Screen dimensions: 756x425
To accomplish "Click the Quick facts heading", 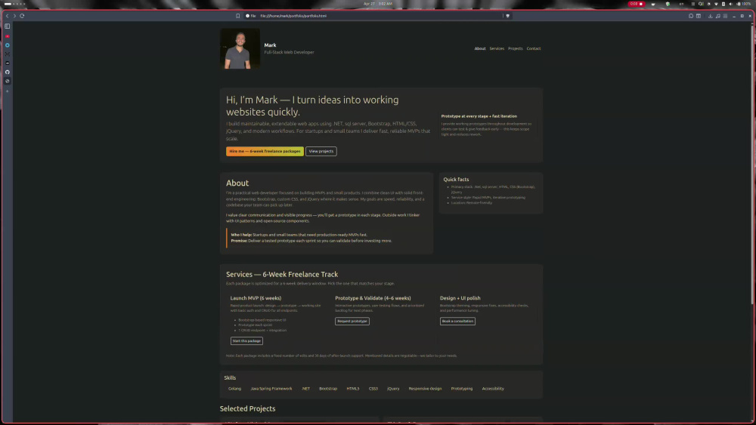I will click(456, 180).
